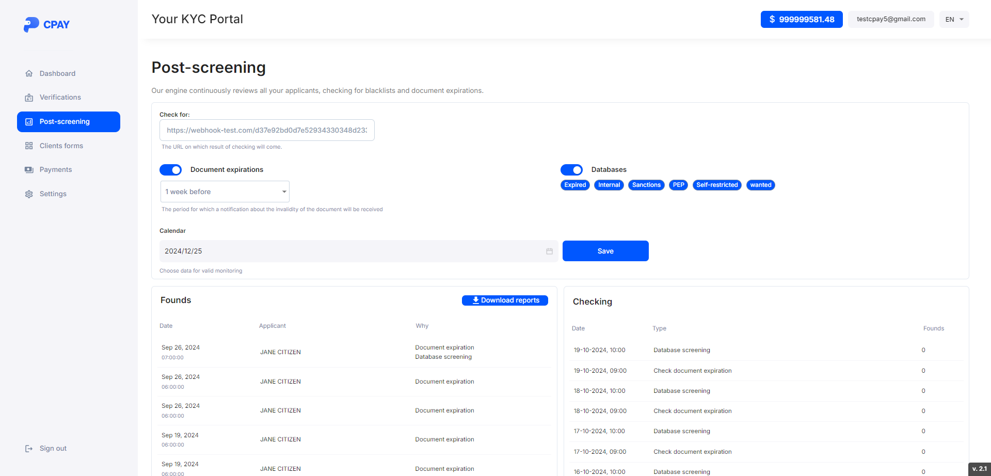Click the webhook URL input field
991x476 pixels.
266,130
